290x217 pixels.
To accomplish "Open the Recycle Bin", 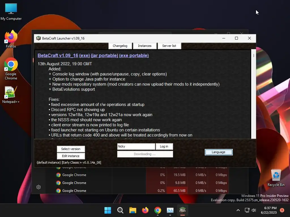I will pyautogui.click(x=276, y=178).
